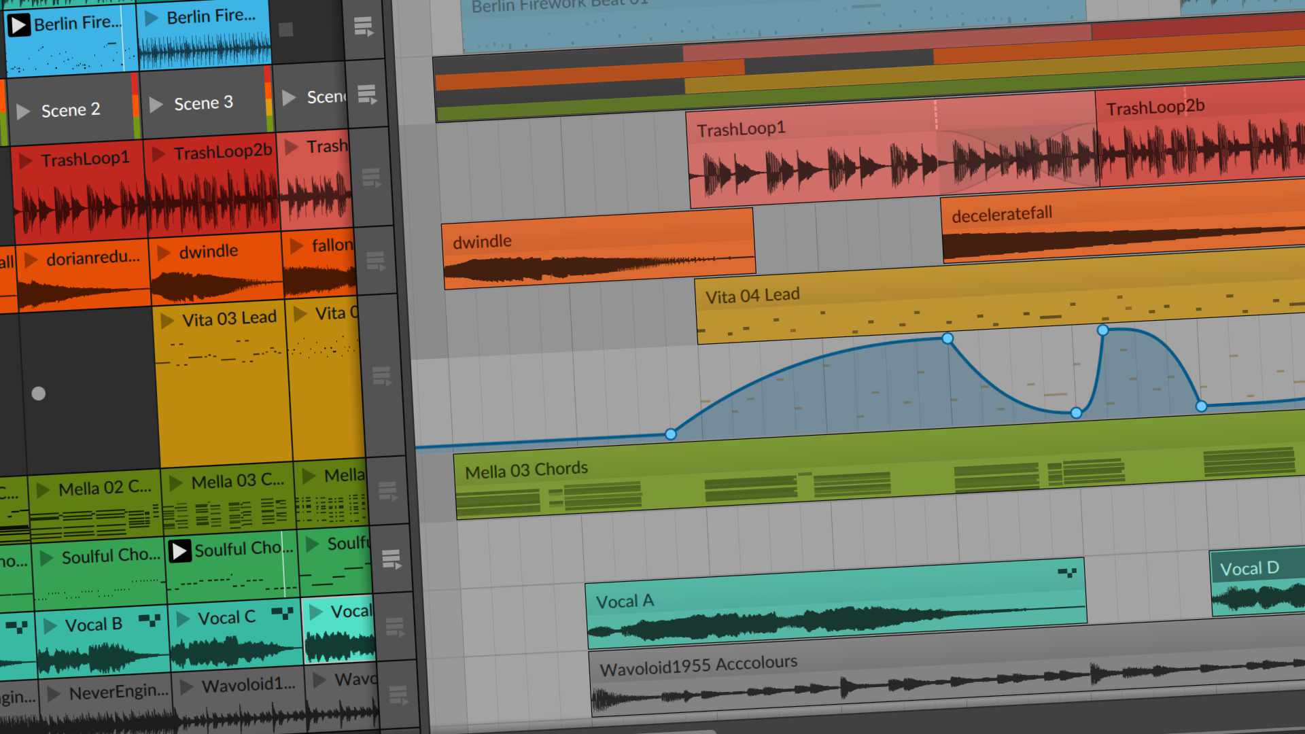Launch Mella 03 C clip in the launcher
Screen dimensions: 1305x734
tap(176, 483)
